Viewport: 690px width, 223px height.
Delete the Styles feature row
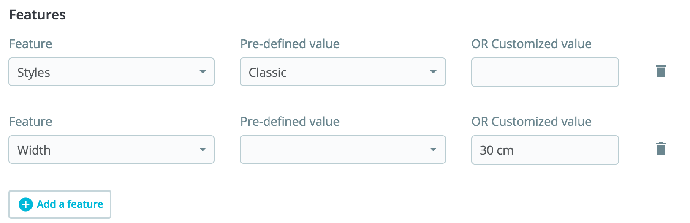point(661,71)
